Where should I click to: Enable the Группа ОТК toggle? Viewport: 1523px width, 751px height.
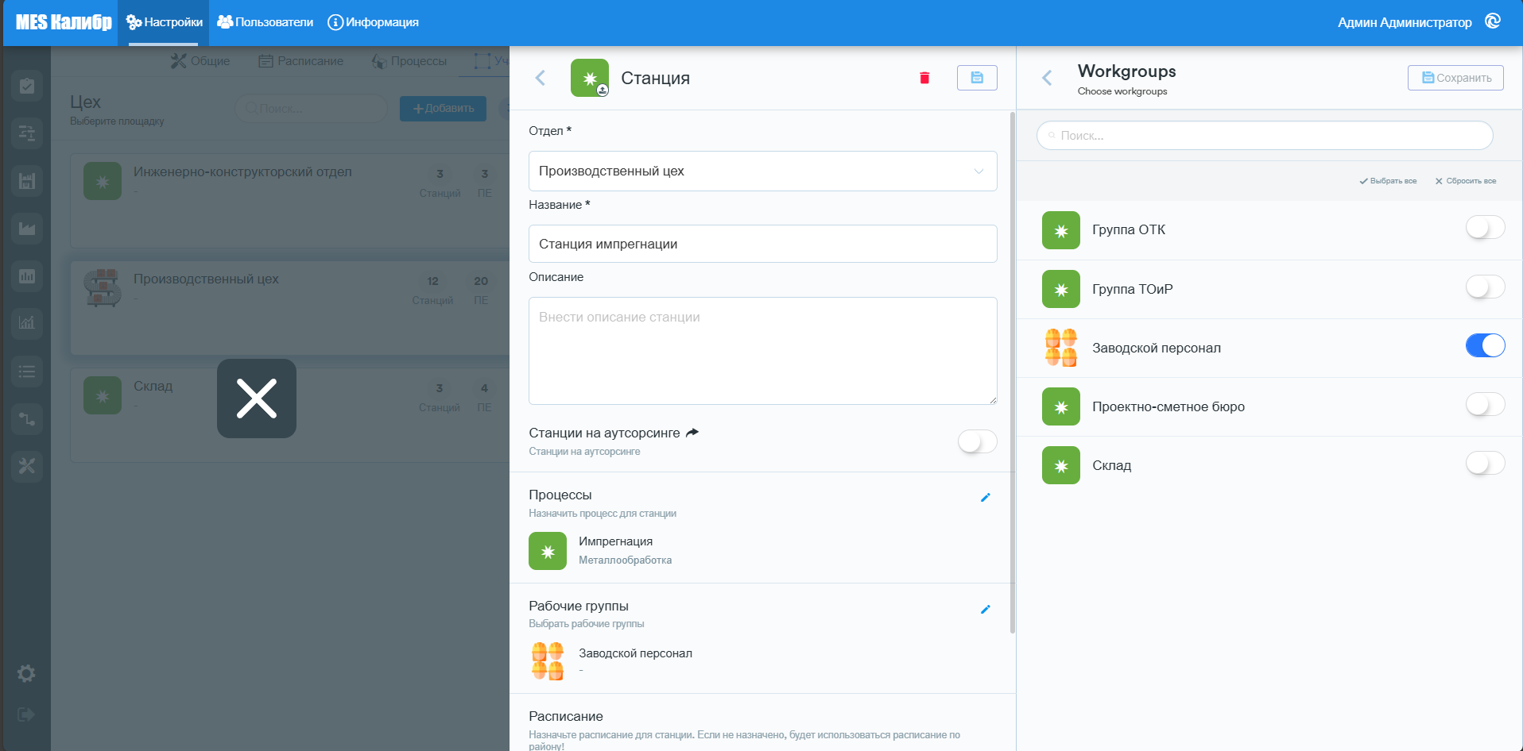point(1485,228)
